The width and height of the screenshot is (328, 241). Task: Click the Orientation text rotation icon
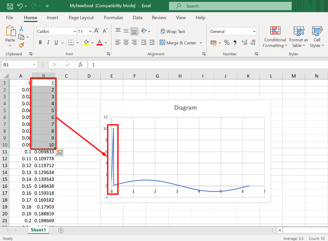click(x=144, y=31)
